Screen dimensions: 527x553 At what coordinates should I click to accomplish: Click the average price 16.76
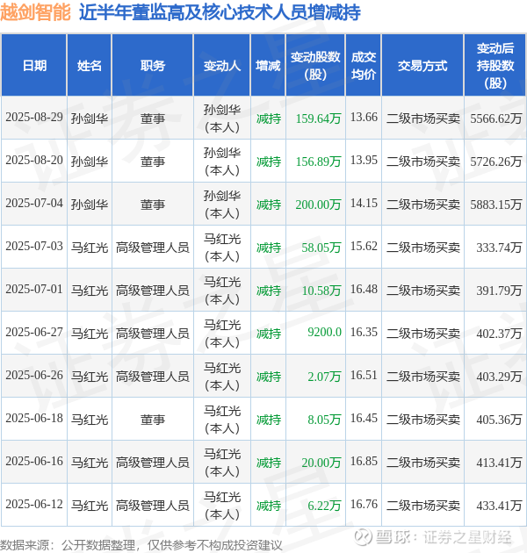364,505
